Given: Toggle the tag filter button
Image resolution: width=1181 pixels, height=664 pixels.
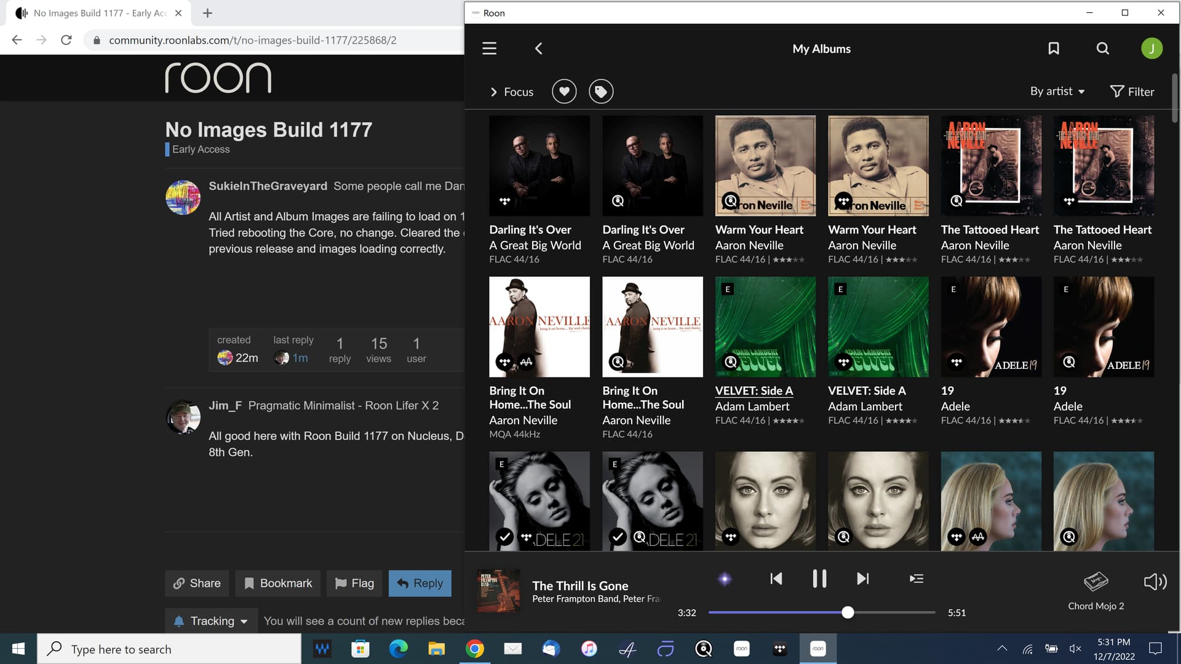Looking at the screenshot, I should pos(601,92).
